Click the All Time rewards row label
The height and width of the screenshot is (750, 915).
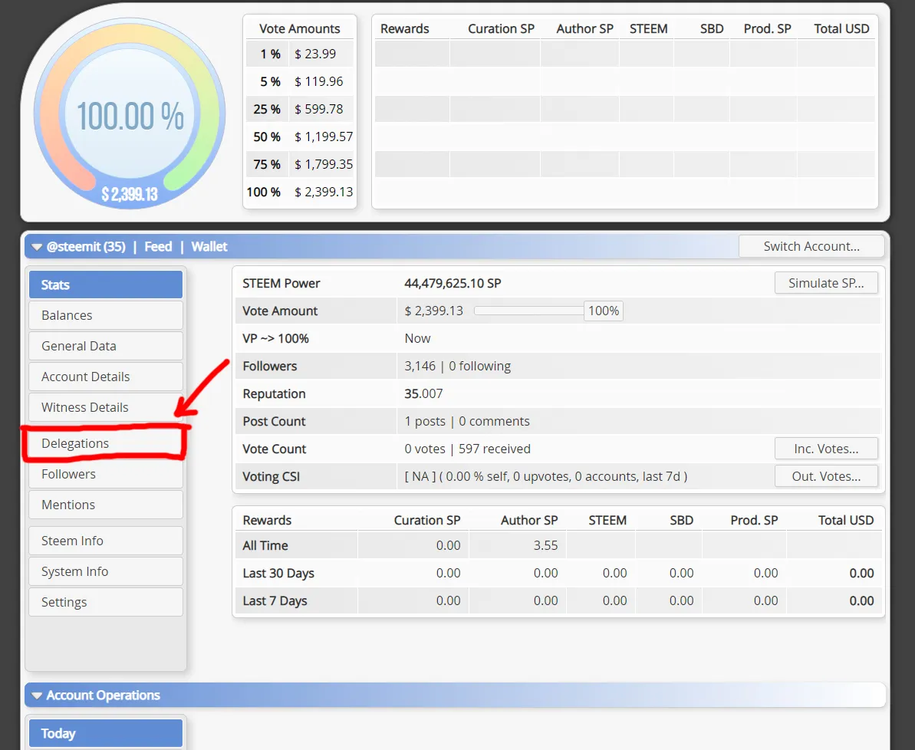pos(265,546)
